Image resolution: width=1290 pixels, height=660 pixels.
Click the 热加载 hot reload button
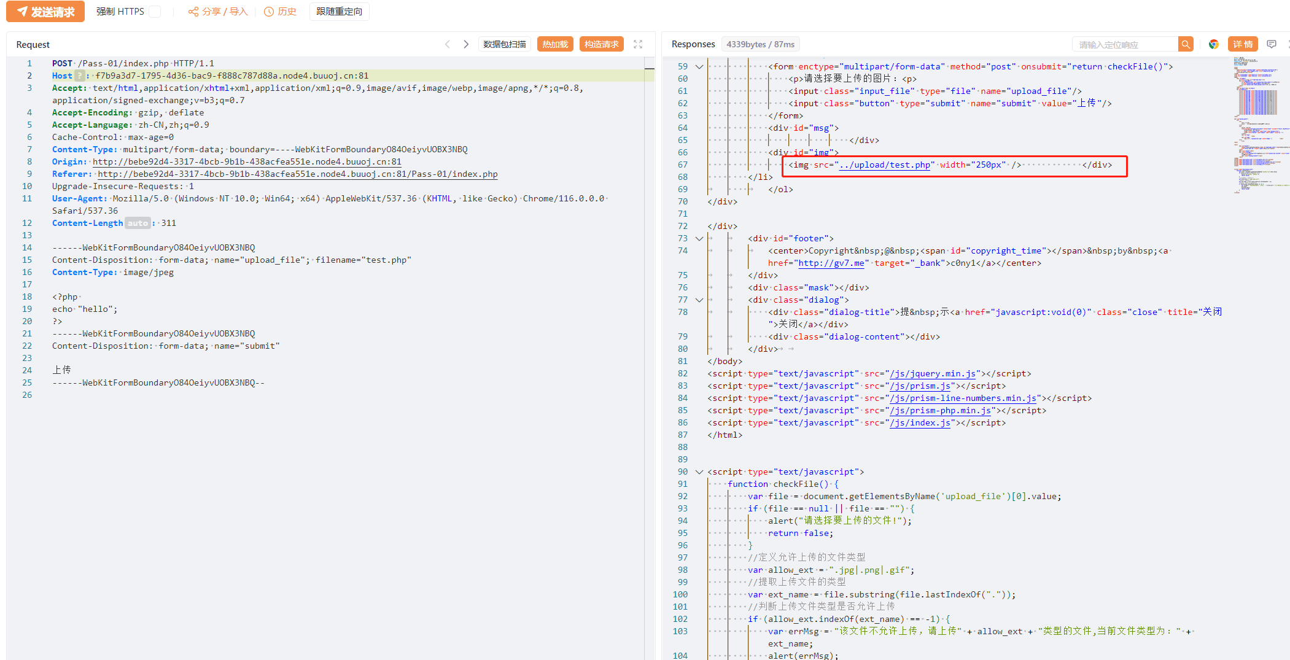click(555, 44)
